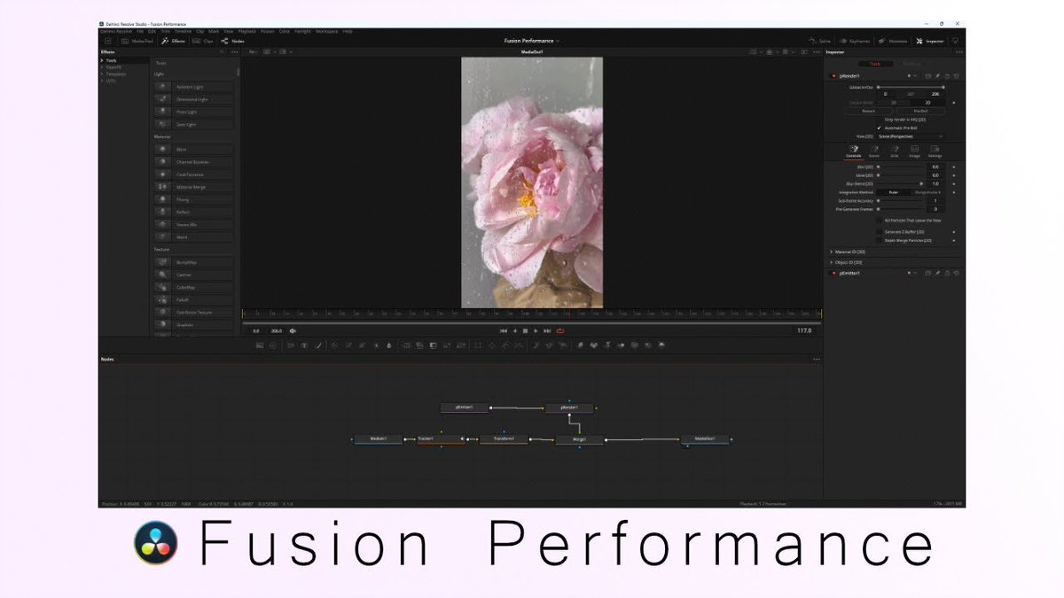
Task: Click the Pre-Roll button in the Inspector
Action: [x=921, y=111]
